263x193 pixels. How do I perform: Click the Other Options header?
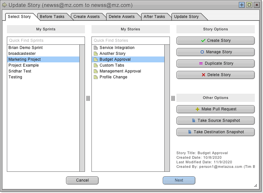(x=216, y=98)
